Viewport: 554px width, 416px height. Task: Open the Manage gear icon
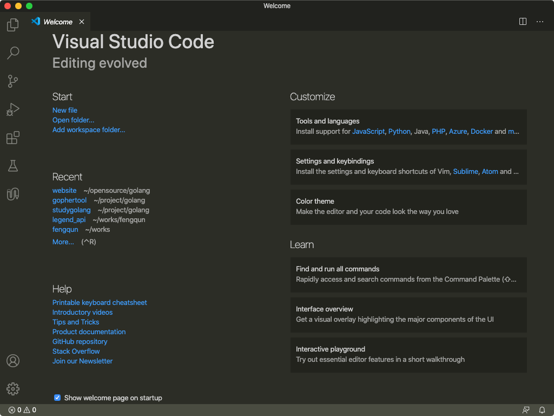13,389
